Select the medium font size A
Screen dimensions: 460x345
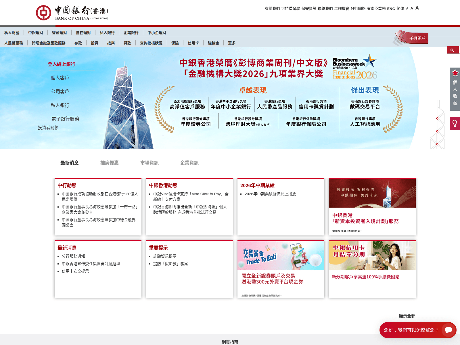[412, 8]
